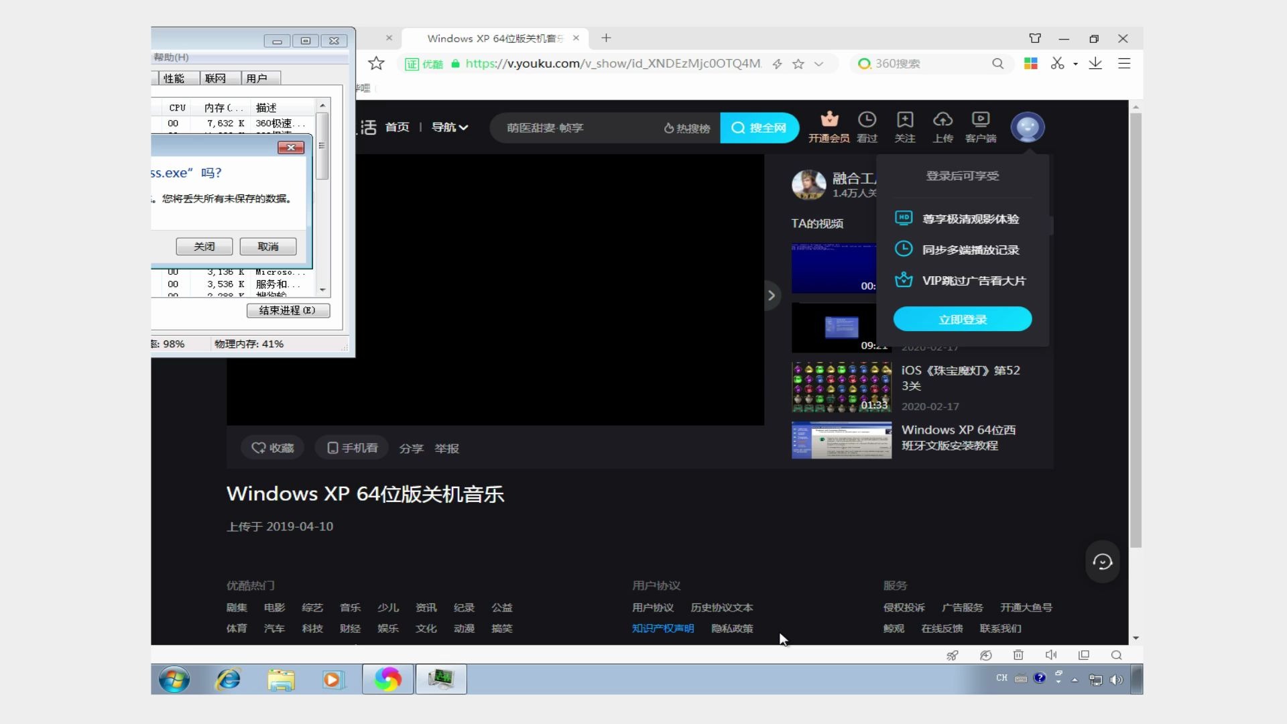The height and width of the screenshot is (724, 1287).
Task: Click the 取消 button in the confirm dialog
Action: coord(268,247)
